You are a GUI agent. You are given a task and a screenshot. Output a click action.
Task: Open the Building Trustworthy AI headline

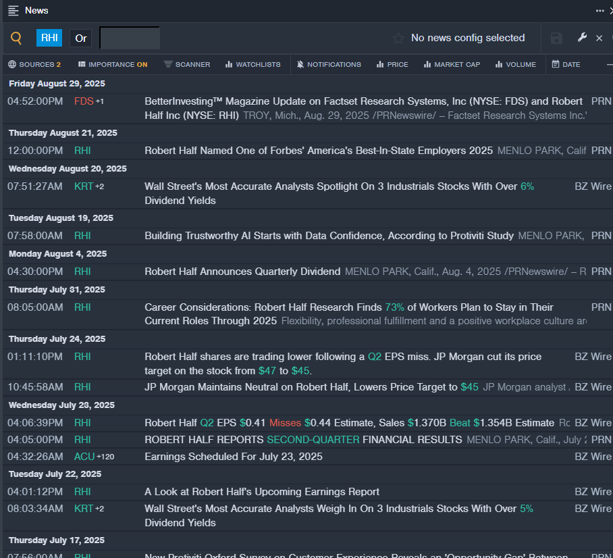(329, 236)
